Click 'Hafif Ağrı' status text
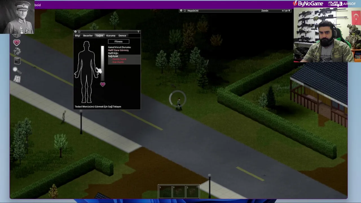This screenshot has height=203, width=361. point(113,53)
